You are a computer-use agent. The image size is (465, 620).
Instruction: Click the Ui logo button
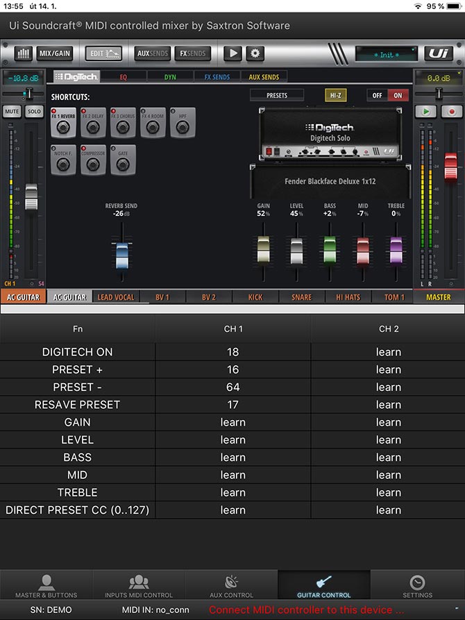439,53
